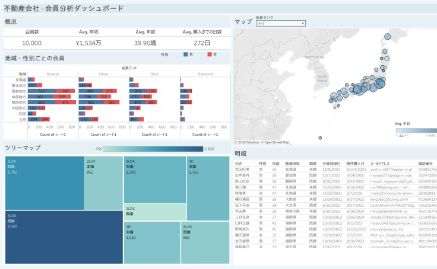Select Gold 関東地方 male bar 319
Viewport: 437px width, 269px height.
pos(138,91)
